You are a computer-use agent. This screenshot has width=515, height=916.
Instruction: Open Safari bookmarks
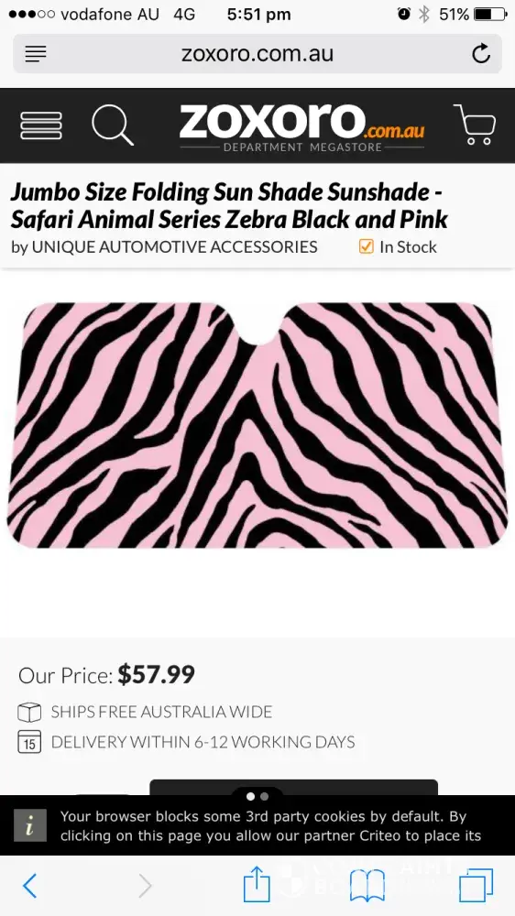click(367, 886)
